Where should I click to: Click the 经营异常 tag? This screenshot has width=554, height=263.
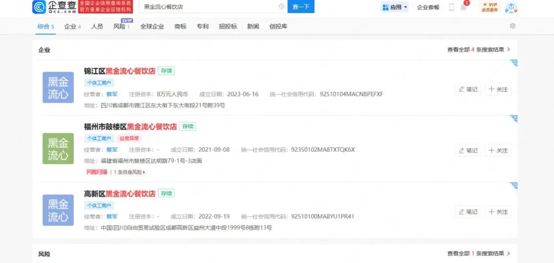coord(129,138)
